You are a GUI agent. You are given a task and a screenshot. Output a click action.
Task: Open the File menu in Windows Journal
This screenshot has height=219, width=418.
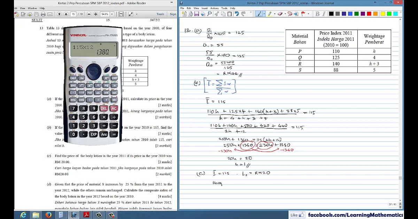[182, 8]
